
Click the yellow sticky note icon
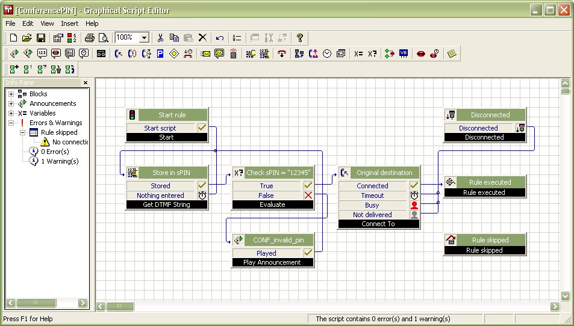coord(452,54)
